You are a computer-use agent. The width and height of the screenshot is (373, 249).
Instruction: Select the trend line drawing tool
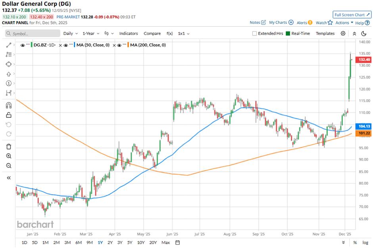8,45
